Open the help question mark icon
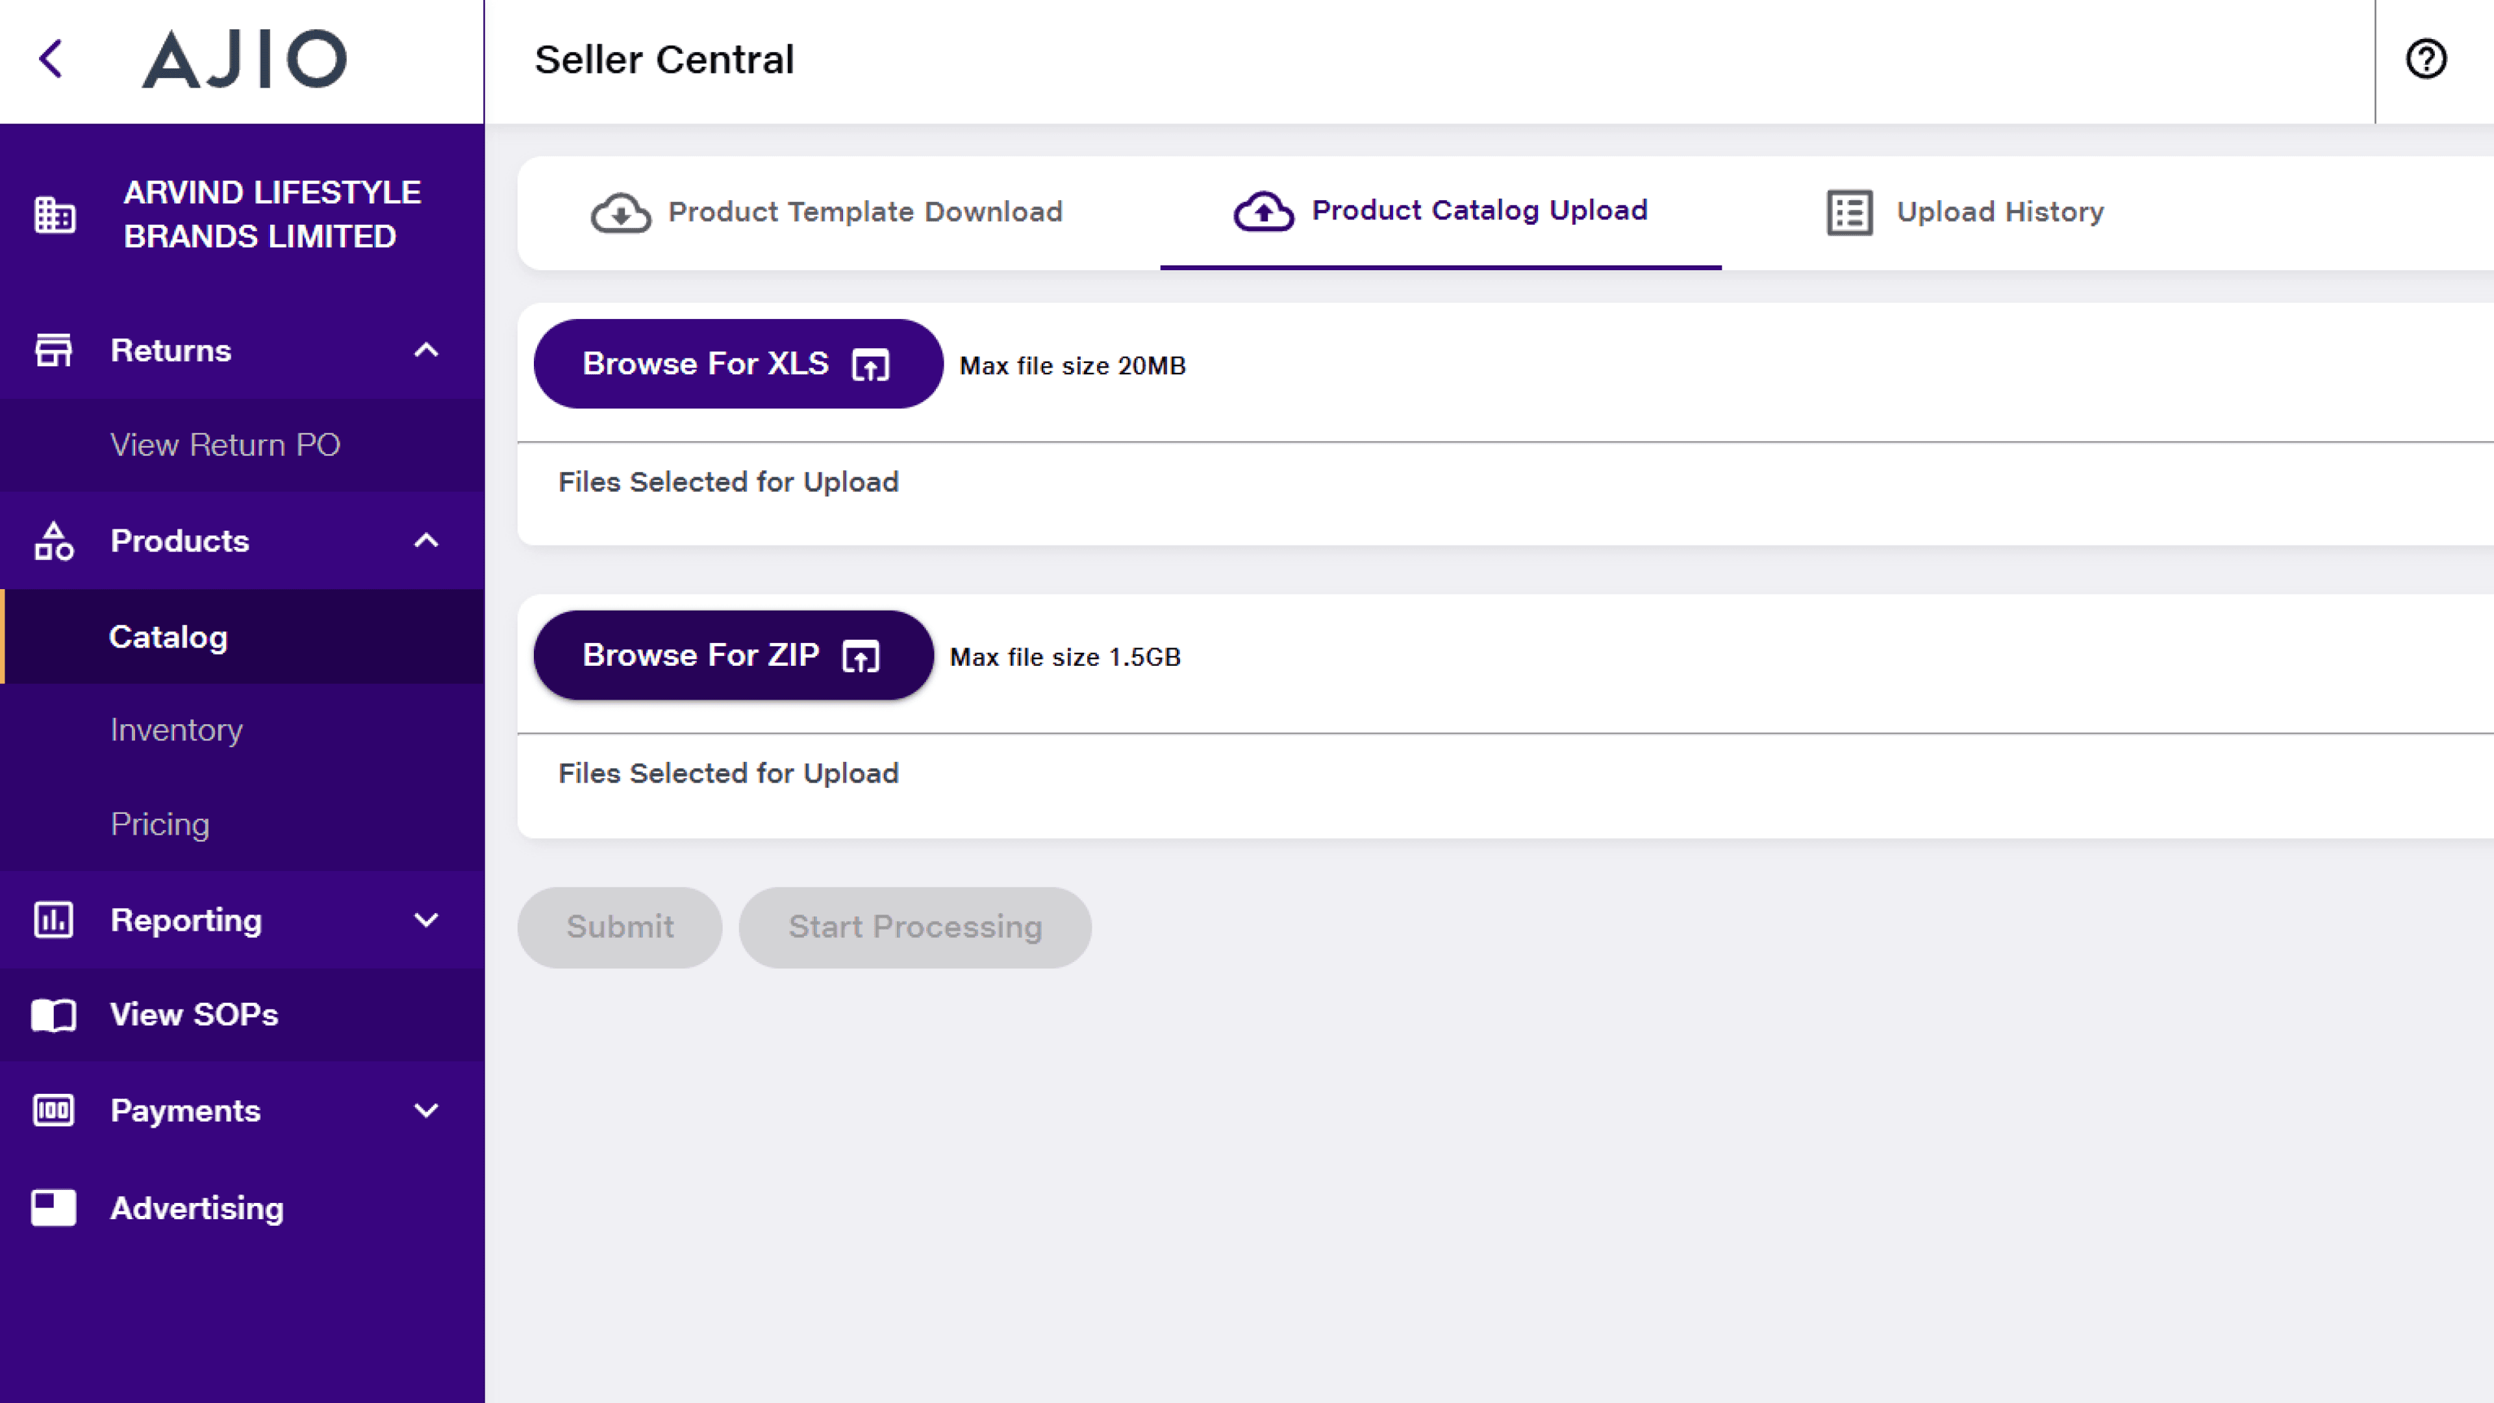2494x1403 pixels. point(2425,59)
